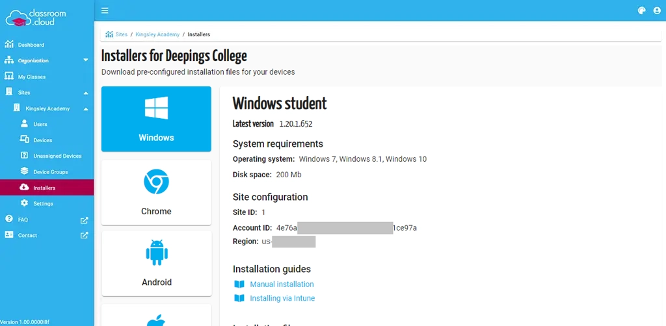Screen dimensions: 666x326
Task: Click Contact text in sidebar
Action: [27, 235]
